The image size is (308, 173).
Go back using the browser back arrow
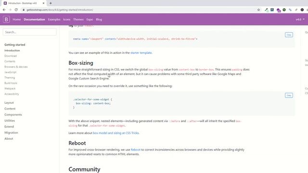click(x=4, y=10)
